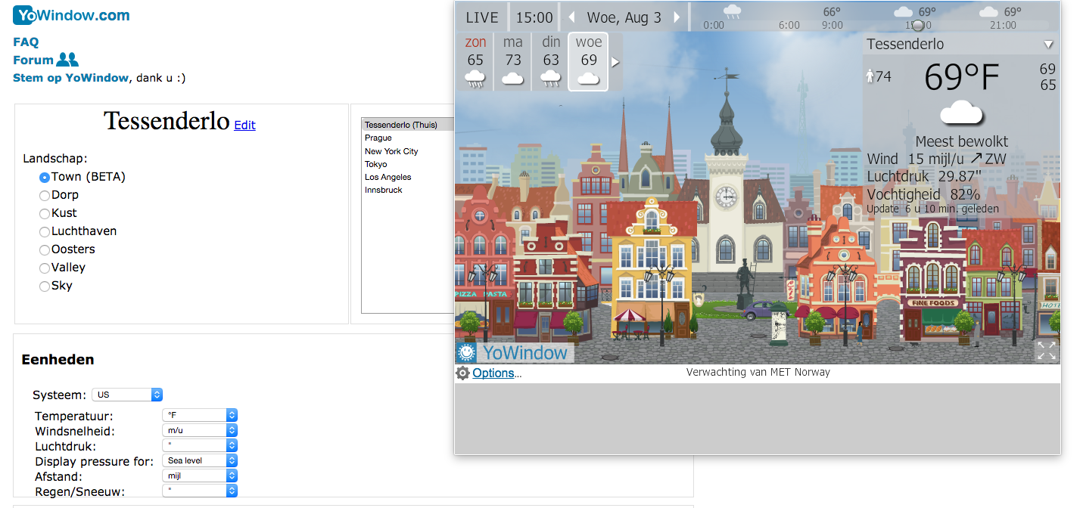
Task: Select the zon forecast day with rain icon
Action: [x=475, y=62]
